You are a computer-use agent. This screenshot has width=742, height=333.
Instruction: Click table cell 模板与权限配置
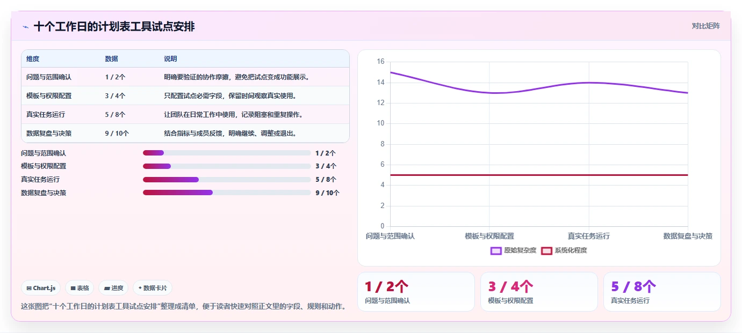pos(49,96)
